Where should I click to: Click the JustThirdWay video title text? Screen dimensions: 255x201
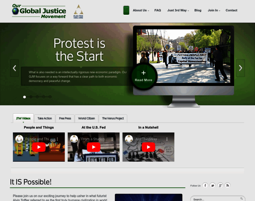[147, 139]
